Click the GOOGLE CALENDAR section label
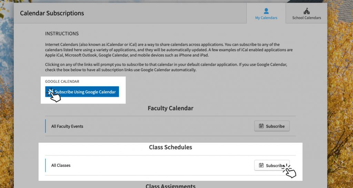This screenshot has width=353, height=188. (x=62, y=81)
